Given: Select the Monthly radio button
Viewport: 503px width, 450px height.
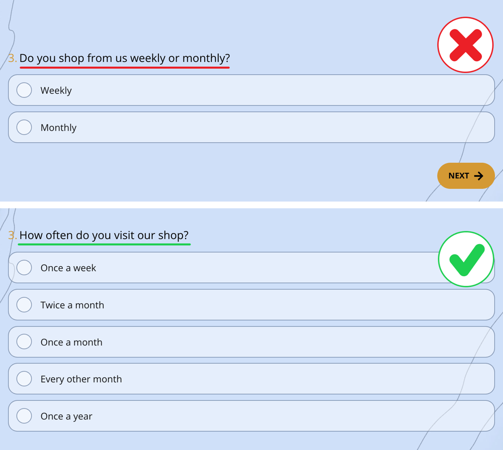Looking at the screenshot, I should click(x=24, y=127).
